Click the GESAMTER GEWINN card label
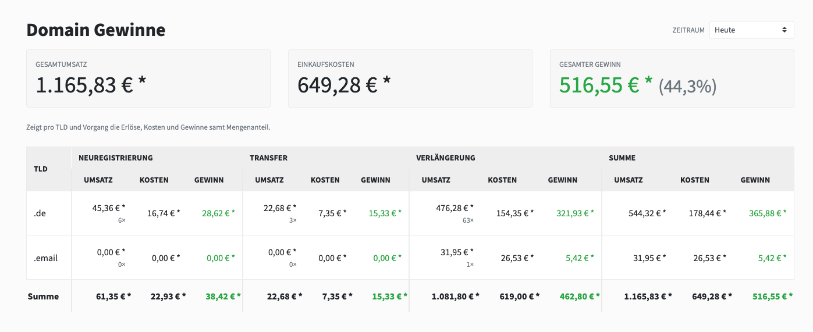This screenshot has height=332, width=813. tap(590, 65)
